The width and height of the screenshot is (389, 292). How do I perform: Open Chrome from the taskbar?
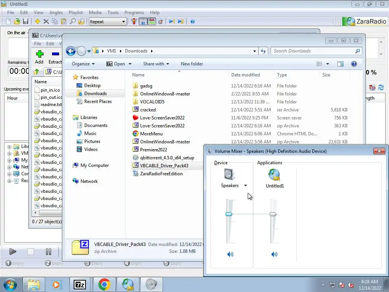pyautogui.click(x=104, y=284)
